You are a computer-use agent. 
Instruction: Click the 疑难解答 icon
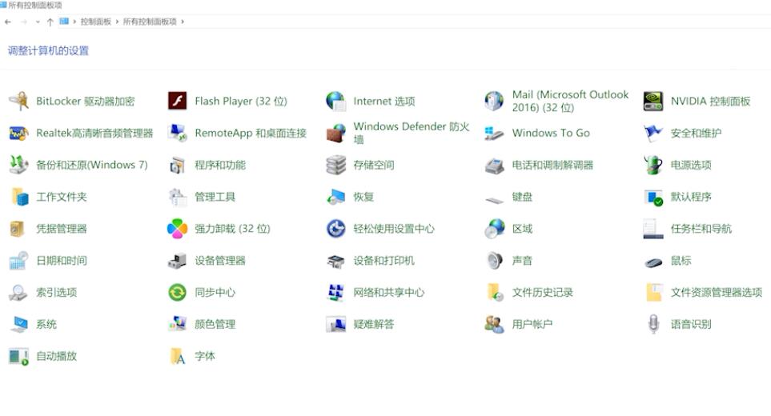tap(335, 325)
